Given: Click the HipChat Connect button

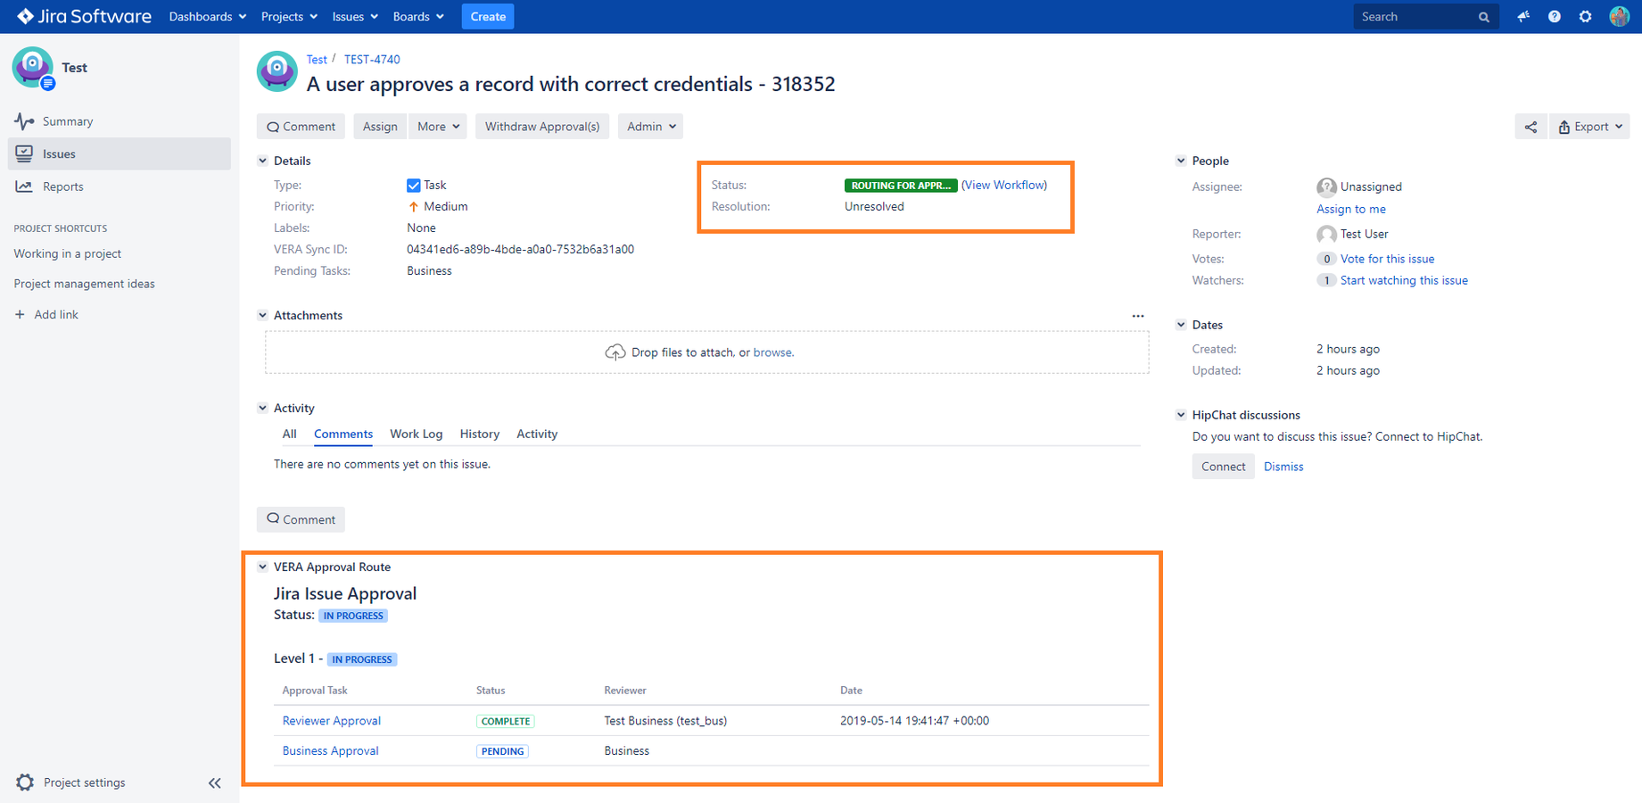Looking at the screenshot, I should (1223, 467).
